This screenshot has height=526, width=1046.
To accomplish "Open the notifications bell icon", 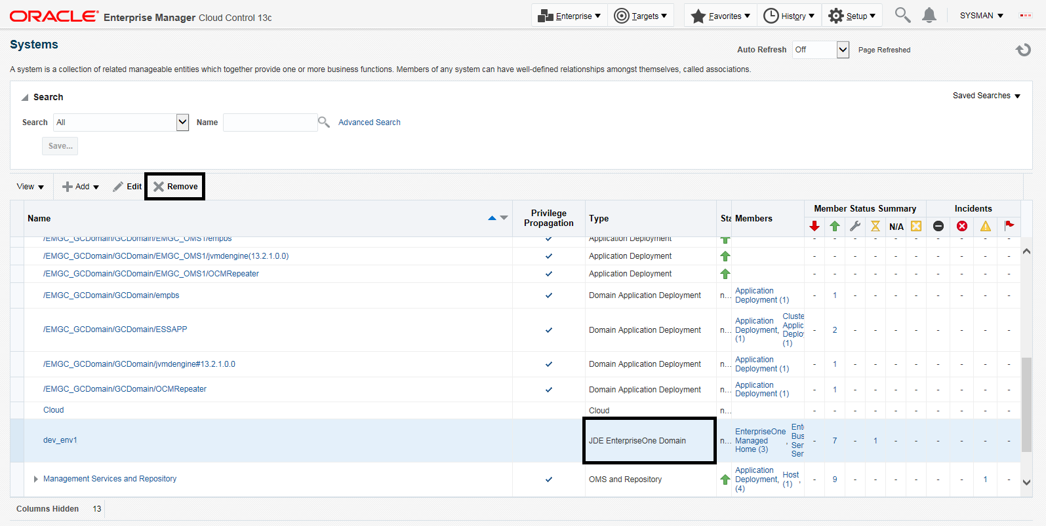I will click(x=929, y=15).
